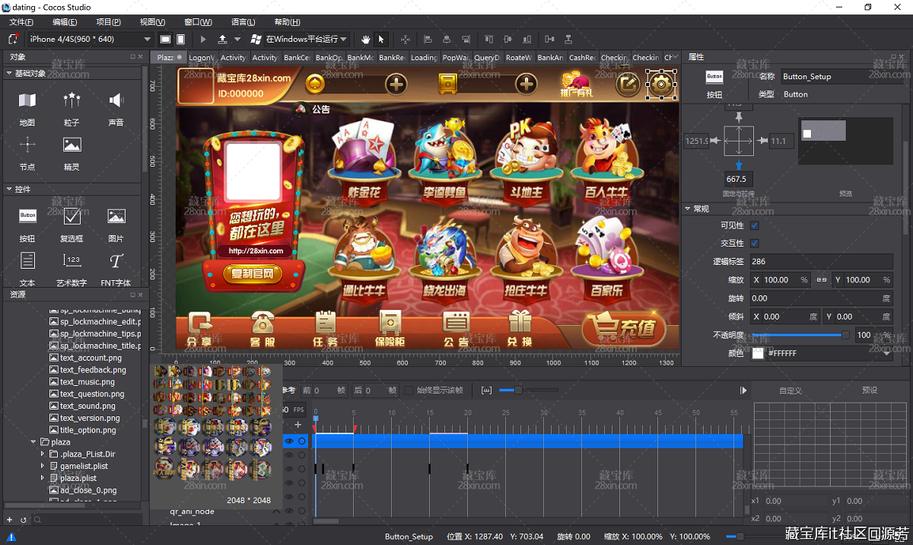913x545 pixels.
Task: Collapse the plaza folder in resources
Action: click(33, 441)
